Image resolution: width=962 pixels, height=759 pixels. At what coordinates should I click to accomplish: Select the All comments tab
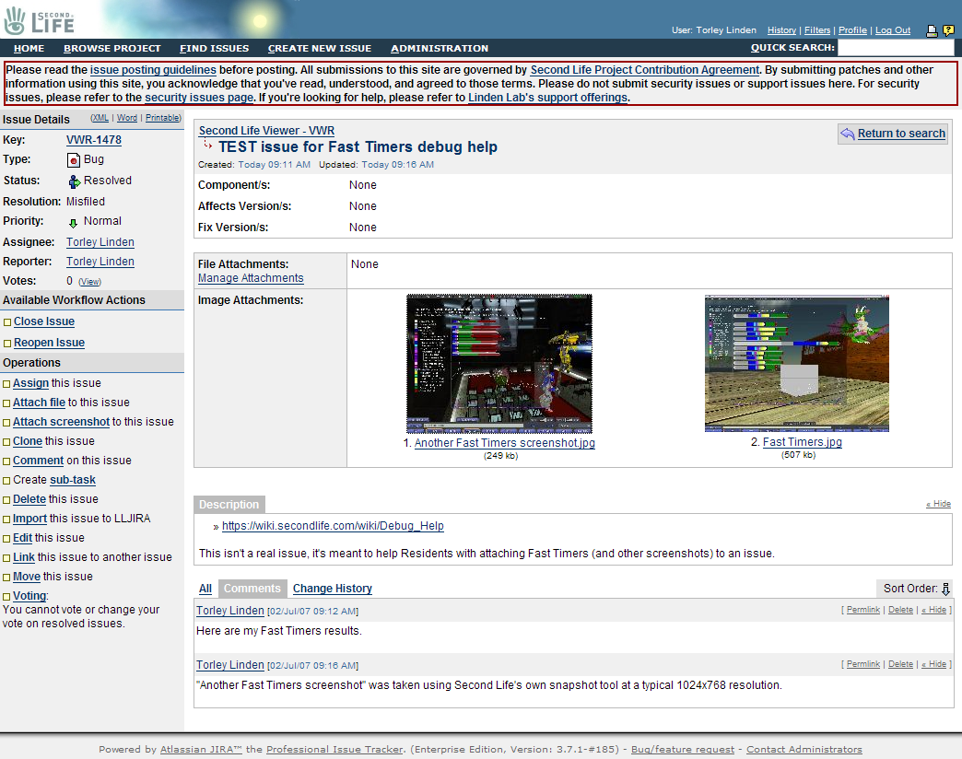[205, 589]
